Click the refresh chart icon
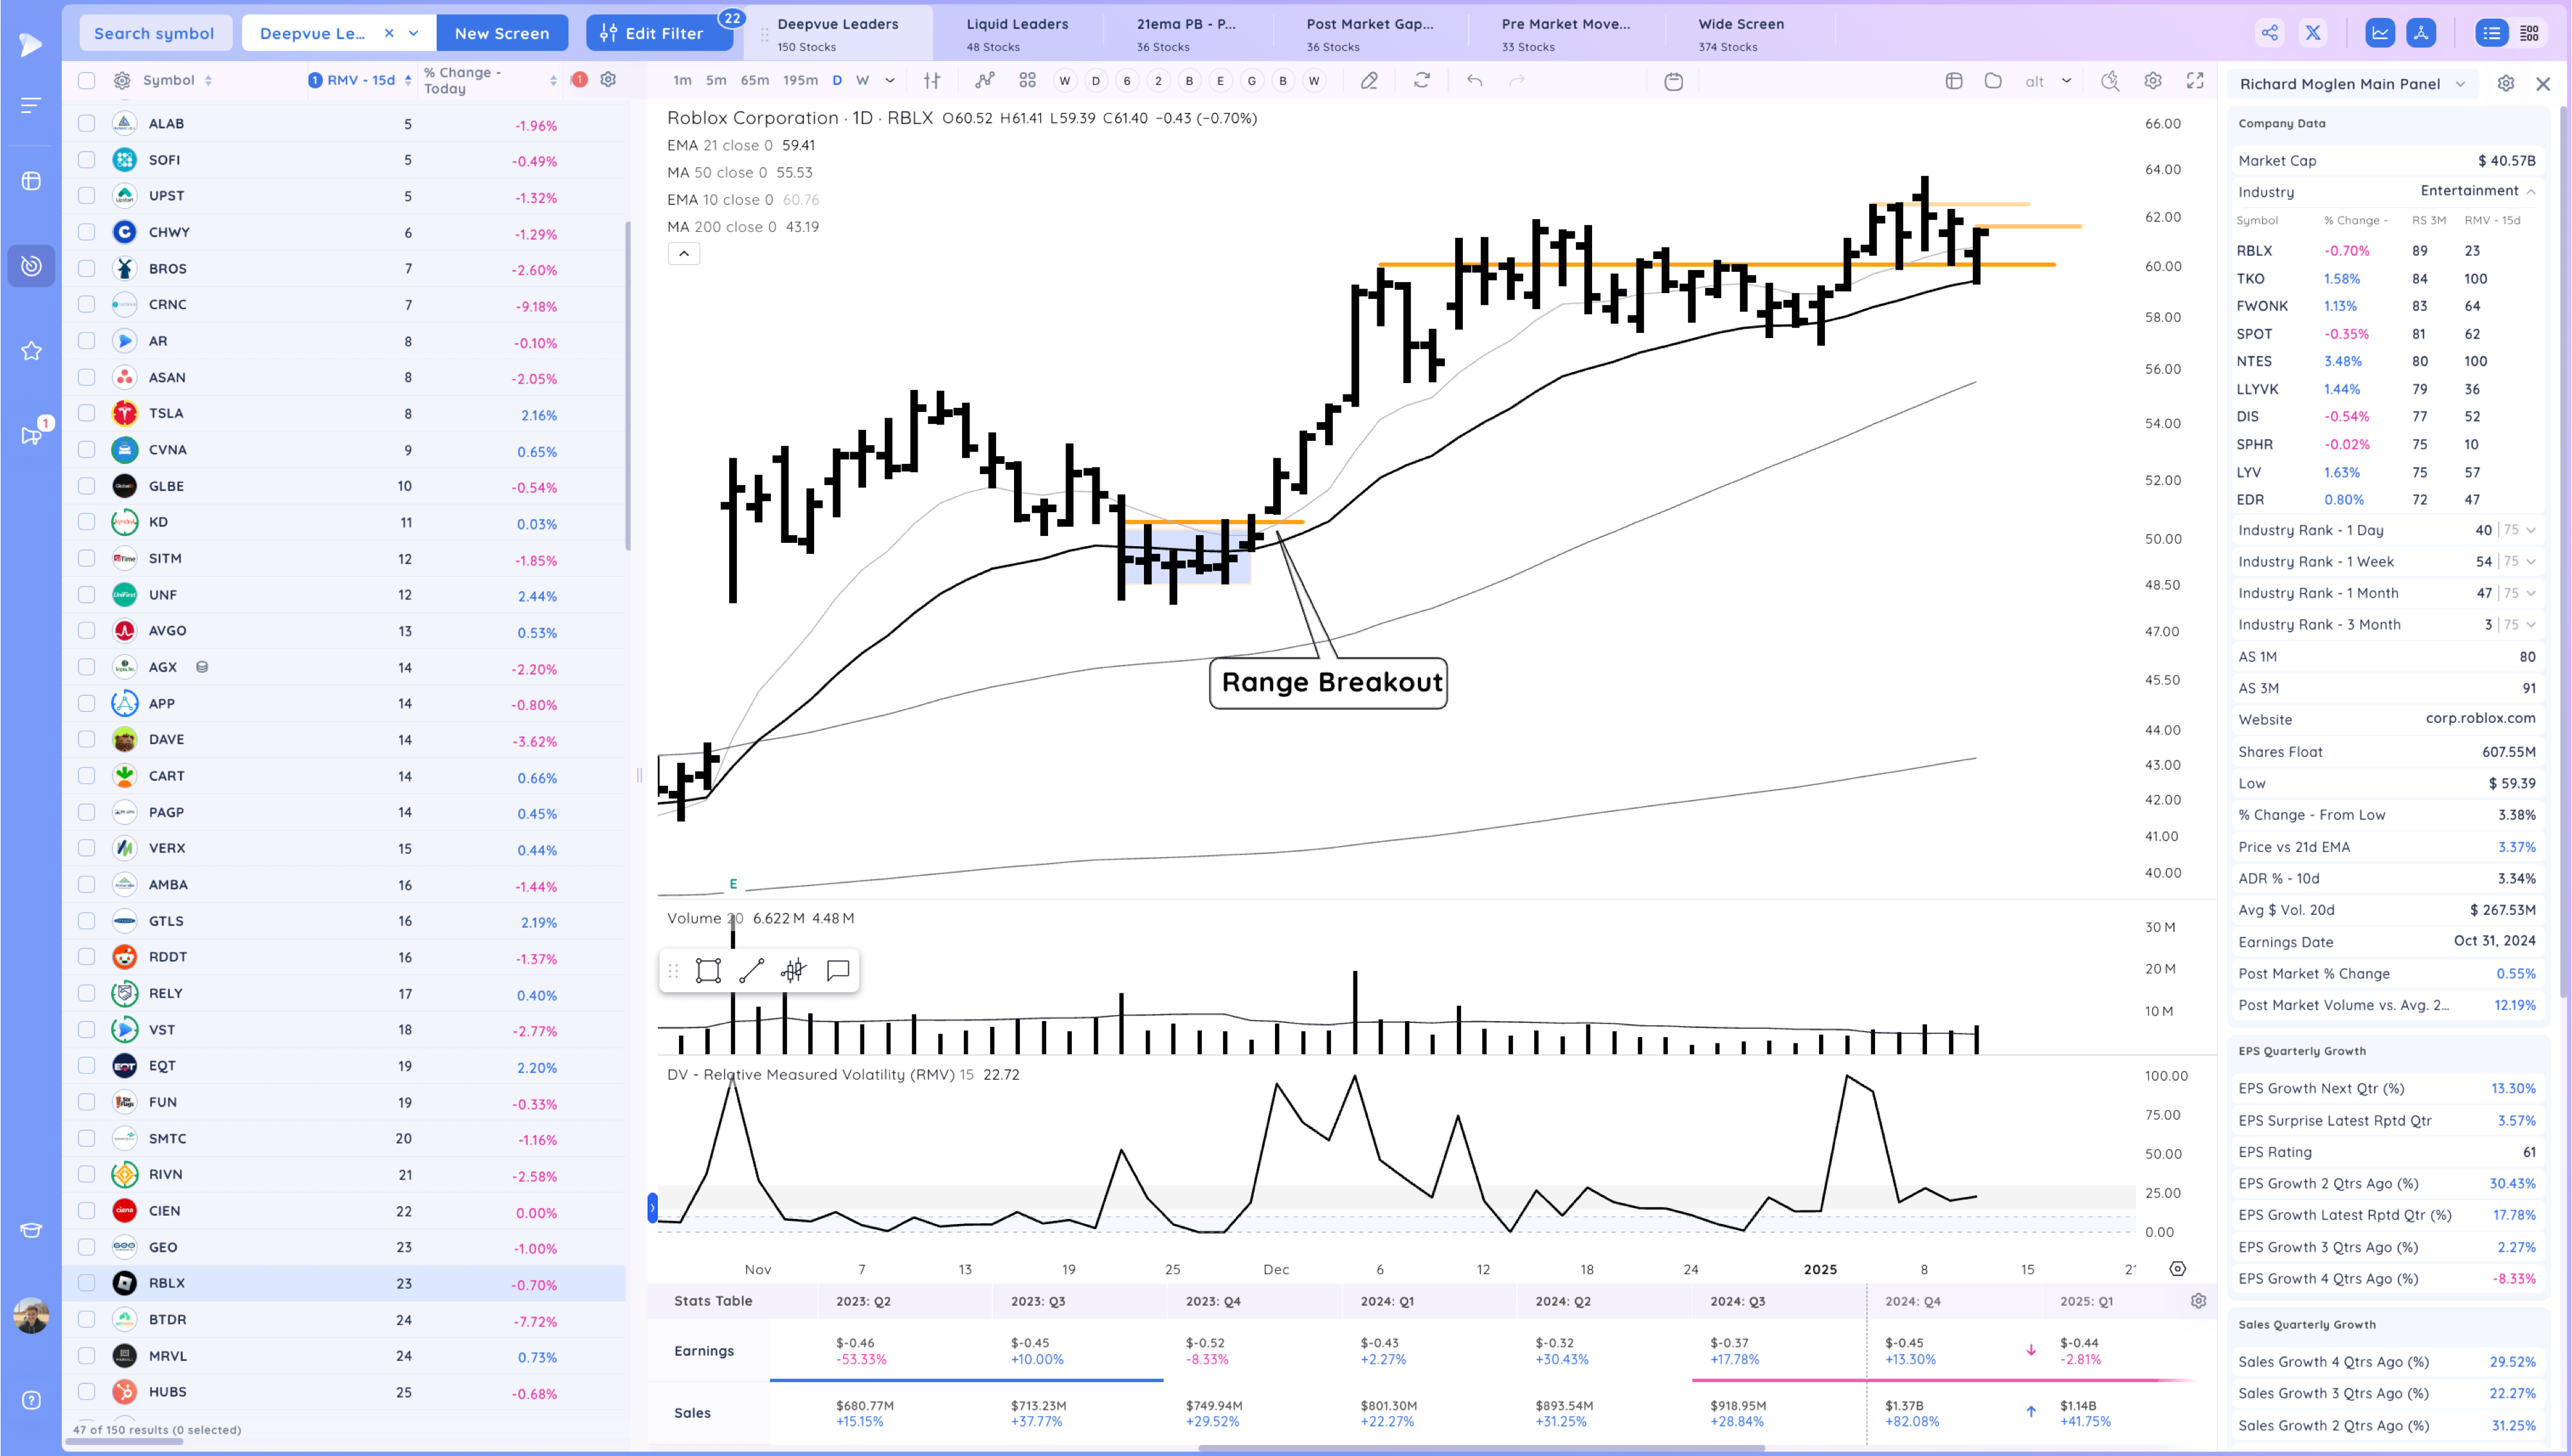The width and height of the screenshot is (2572, 1456). tap(1422, 81)
